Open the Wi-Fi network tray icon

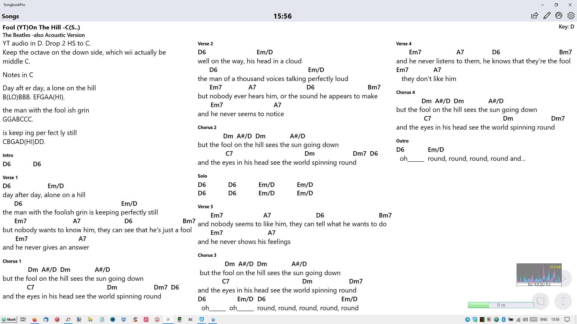518,319
